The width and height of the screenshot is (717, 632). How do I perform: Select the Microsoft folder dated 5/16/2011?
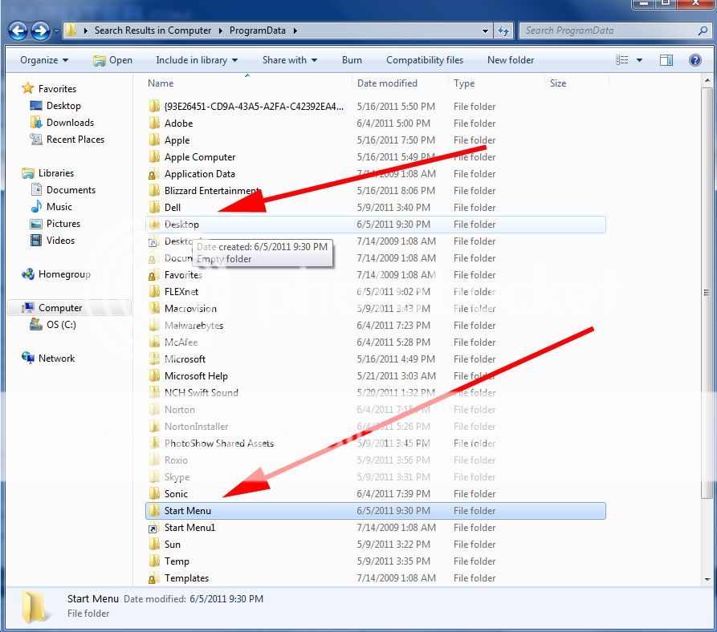(x=185, y=359)
